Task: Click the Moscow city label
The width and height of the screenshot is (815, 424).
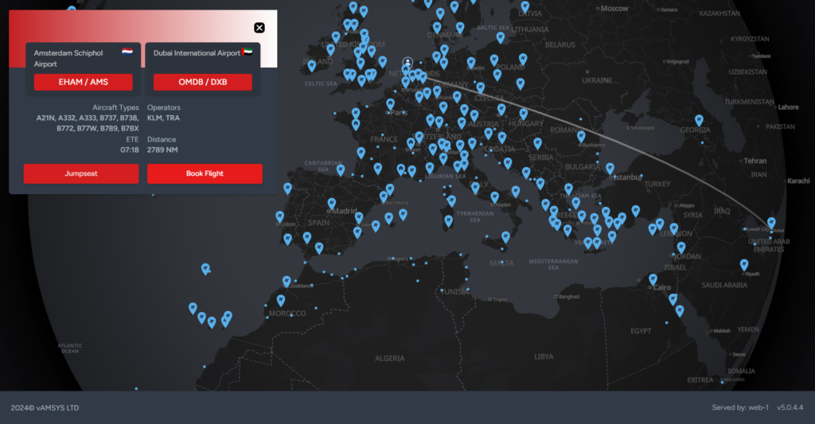Action: click(614, 8)
